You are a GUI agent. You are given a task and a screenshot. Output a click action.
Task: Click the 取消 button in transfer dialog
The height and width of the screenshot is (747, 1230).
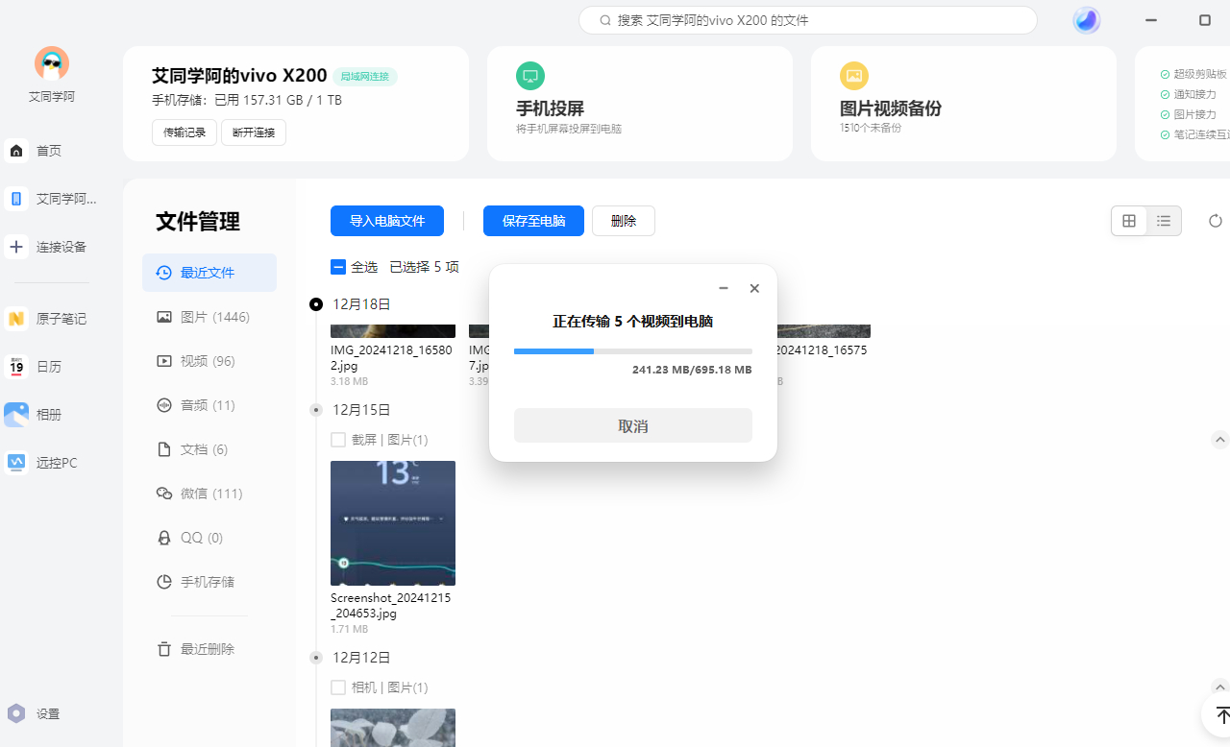(x=633, y=425)
